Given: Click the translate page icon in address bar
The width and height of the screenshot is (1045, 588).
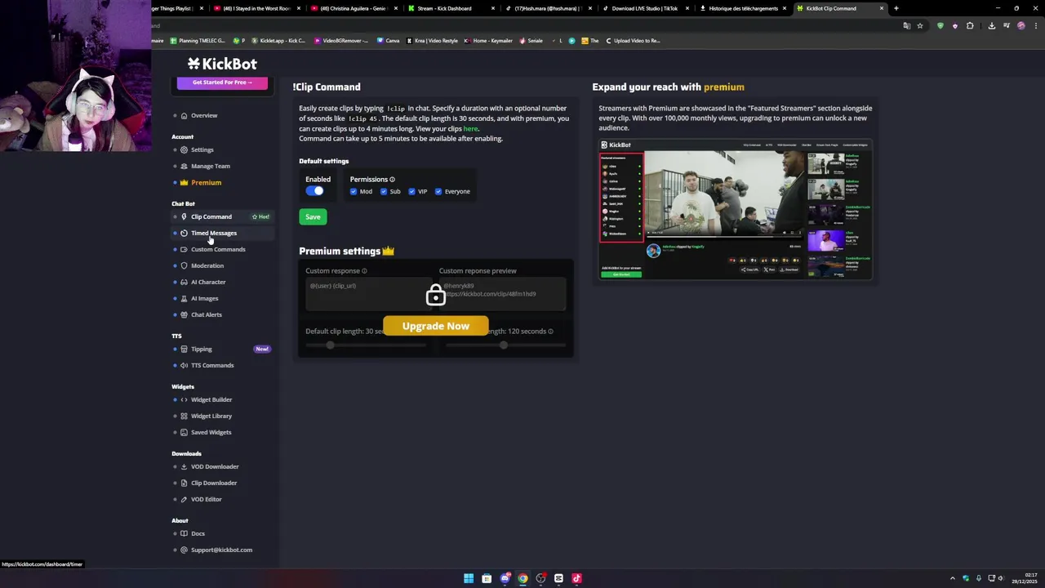Looking at the screenshot, I should point(906,25).
